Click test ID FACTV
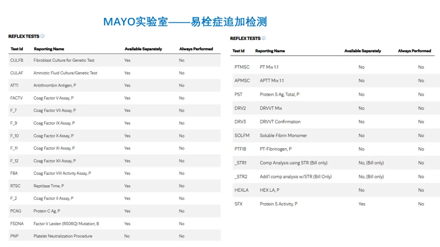The height and width of the screenshot is (247, 440). click(x=17, y=98)
